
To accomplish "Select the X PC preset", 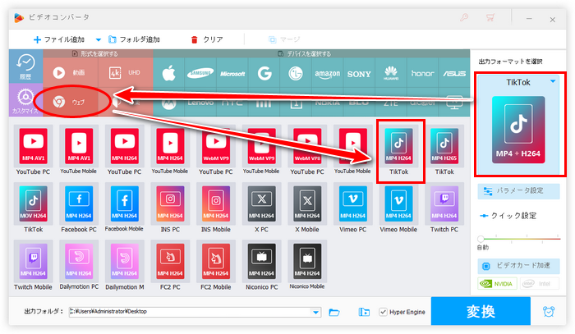I will pos(261,208).
